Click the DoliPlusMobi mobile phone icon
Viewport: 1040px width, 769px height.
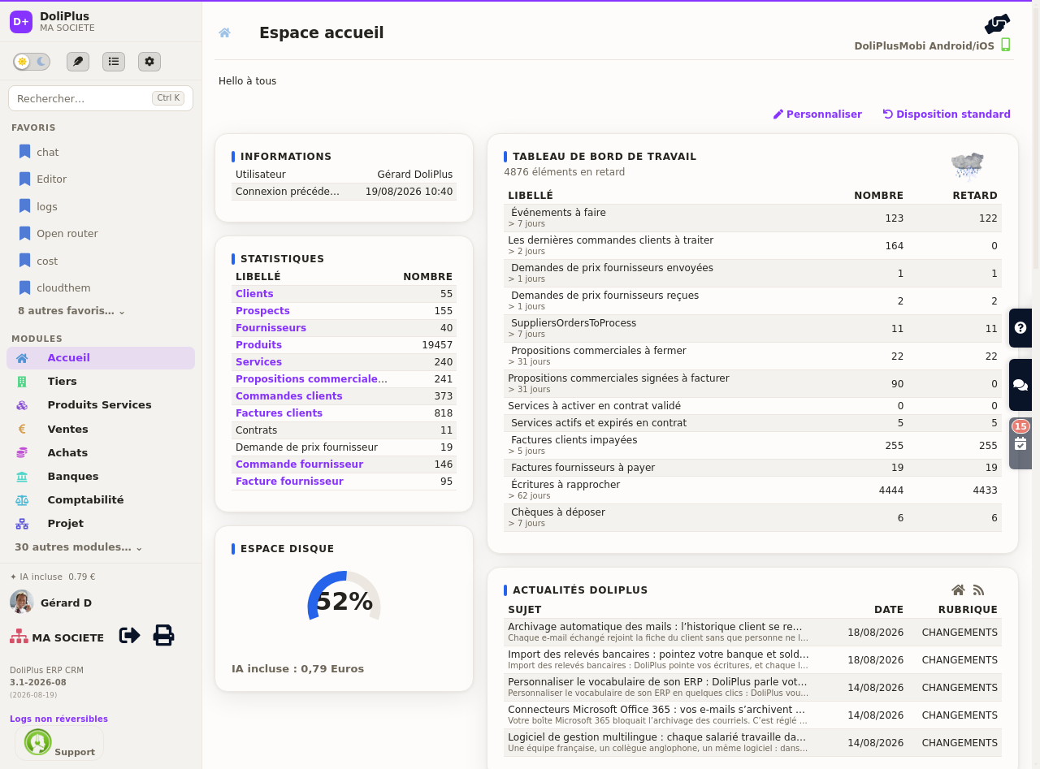pyautogui.click(x=1006, y=45)
